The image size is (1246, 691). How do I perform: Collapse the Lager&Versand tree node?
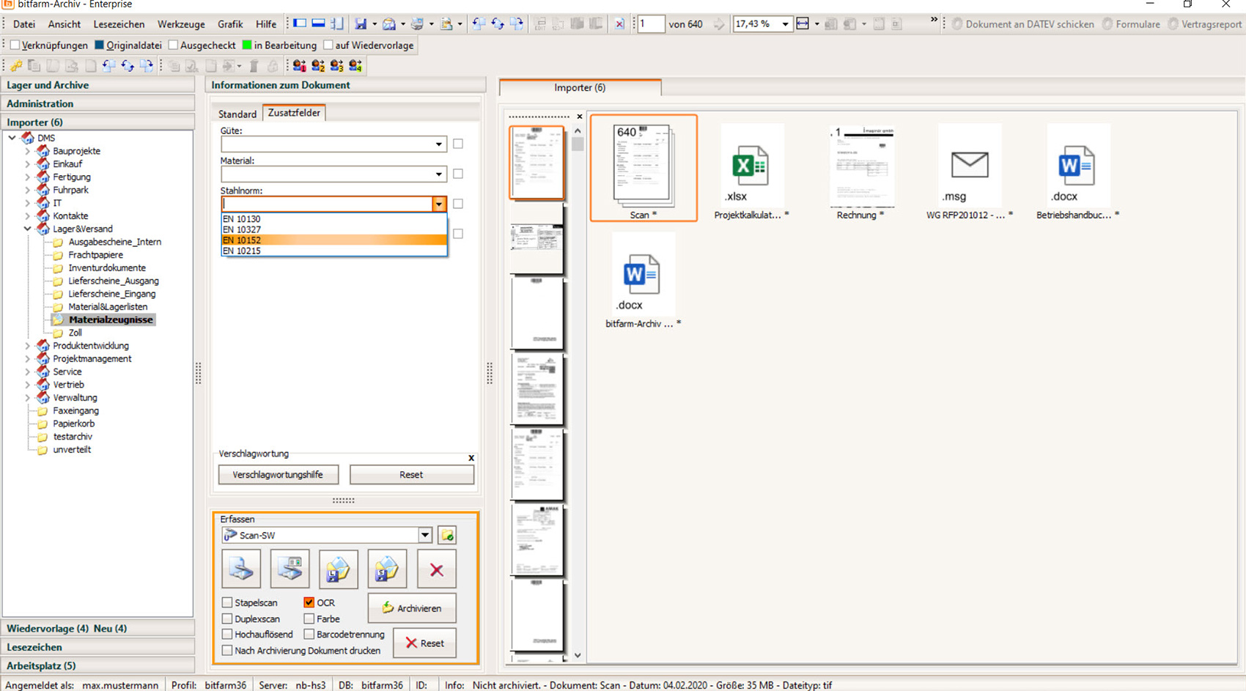point(28,229)
